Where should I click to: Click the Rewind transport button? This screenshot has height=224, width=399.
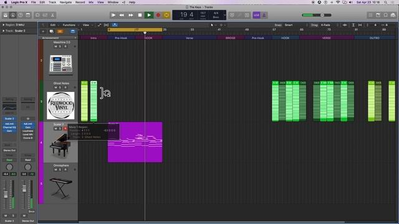(x=122, y=15)
